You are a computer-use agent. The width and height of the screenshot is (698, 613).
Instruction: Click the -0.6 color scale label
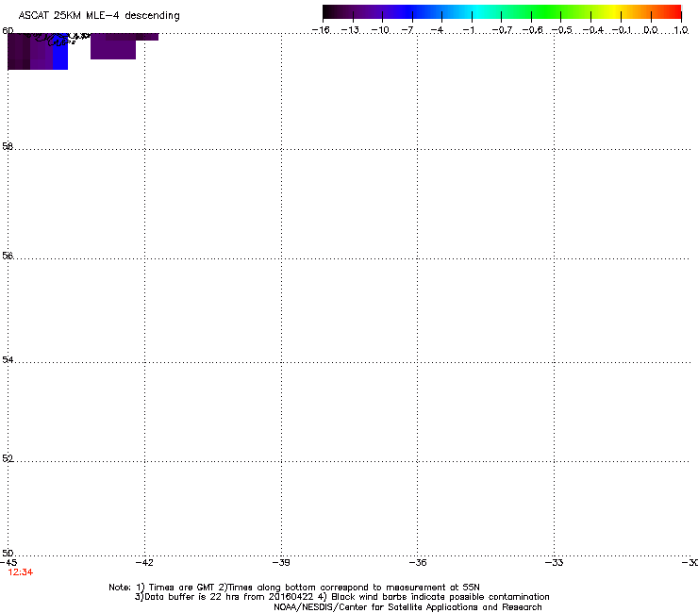pos(532,30)
